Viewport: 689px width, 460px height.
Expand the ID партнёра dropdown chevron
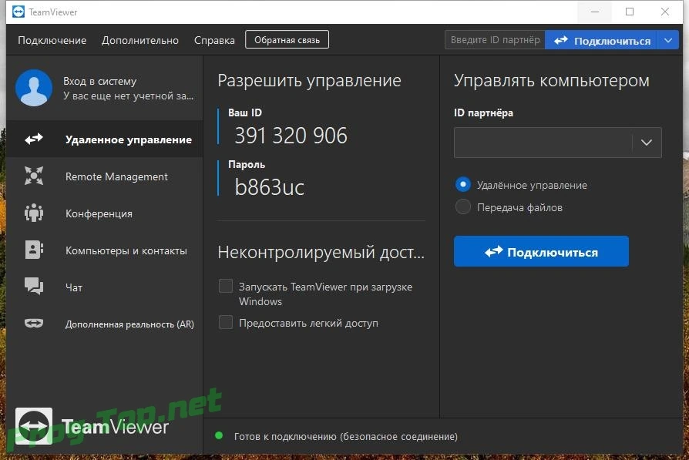[x=647, y=143]
